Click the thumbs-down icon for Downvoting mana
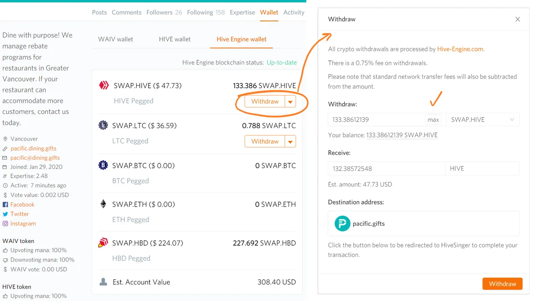 pyautogui.click(x=5, y=260)
